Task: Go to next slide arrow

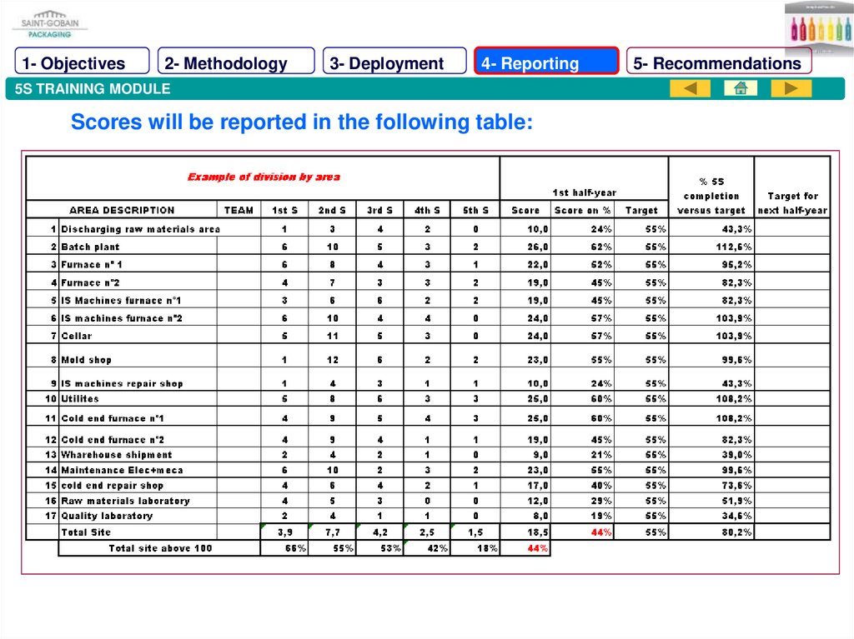Action: point(791,88)
